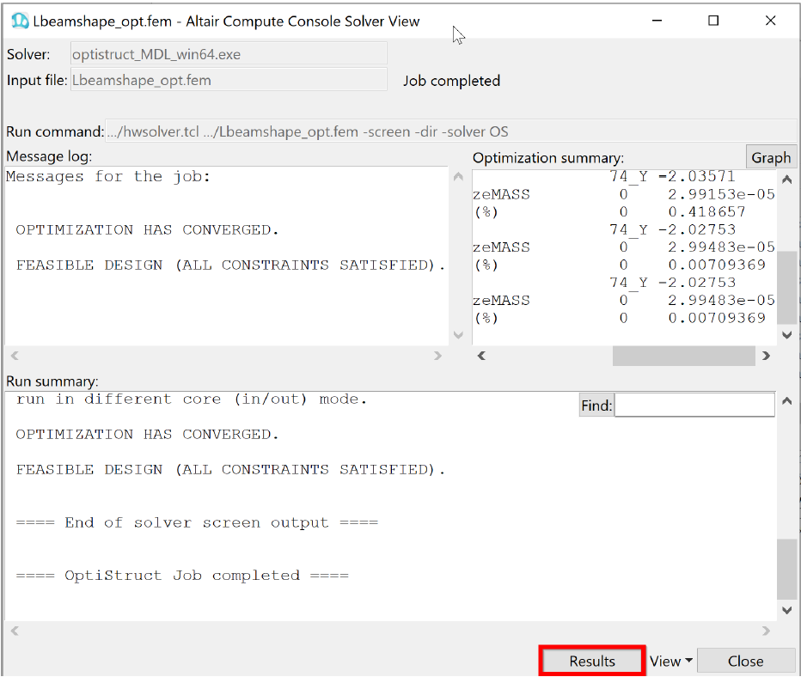Click Optimization summary scroll up arrow
This screenshot has height=677, width=801.
click(786, 180)
